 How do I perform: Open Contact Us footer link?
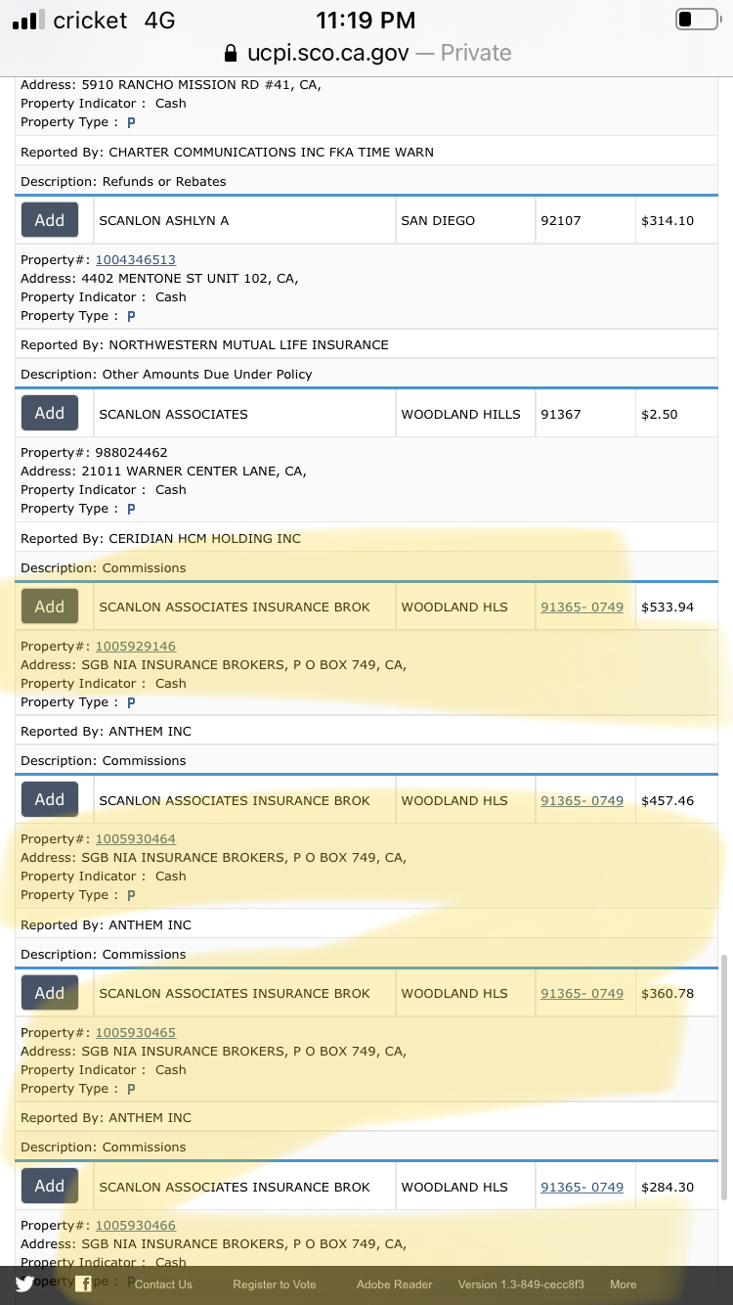(163, 1284)
